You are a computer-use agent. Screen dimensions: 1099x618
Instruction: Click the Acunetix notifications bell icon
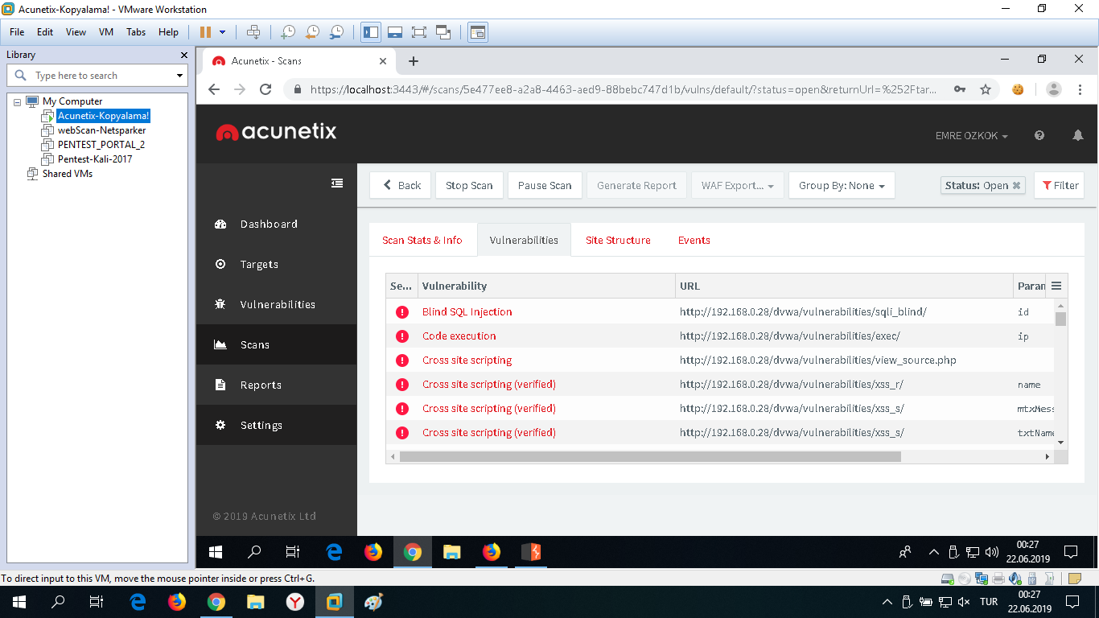point(1078,136)
